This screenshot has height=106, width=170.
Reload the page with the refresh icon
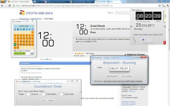pyautogui.click(x=10, y=6)
